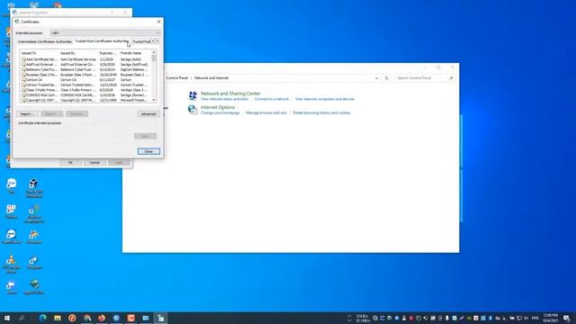Select the Copyright (c) 1997 certificate row
Image resolution: width=576 pixels, height=324 pixels.
coord(85,100)
